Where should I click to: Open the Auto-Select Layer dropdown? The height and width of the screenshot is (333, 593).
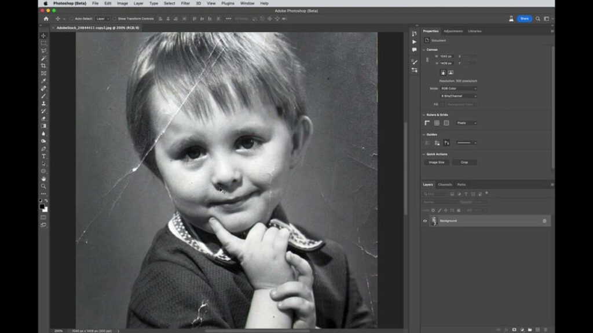[102, 18]
